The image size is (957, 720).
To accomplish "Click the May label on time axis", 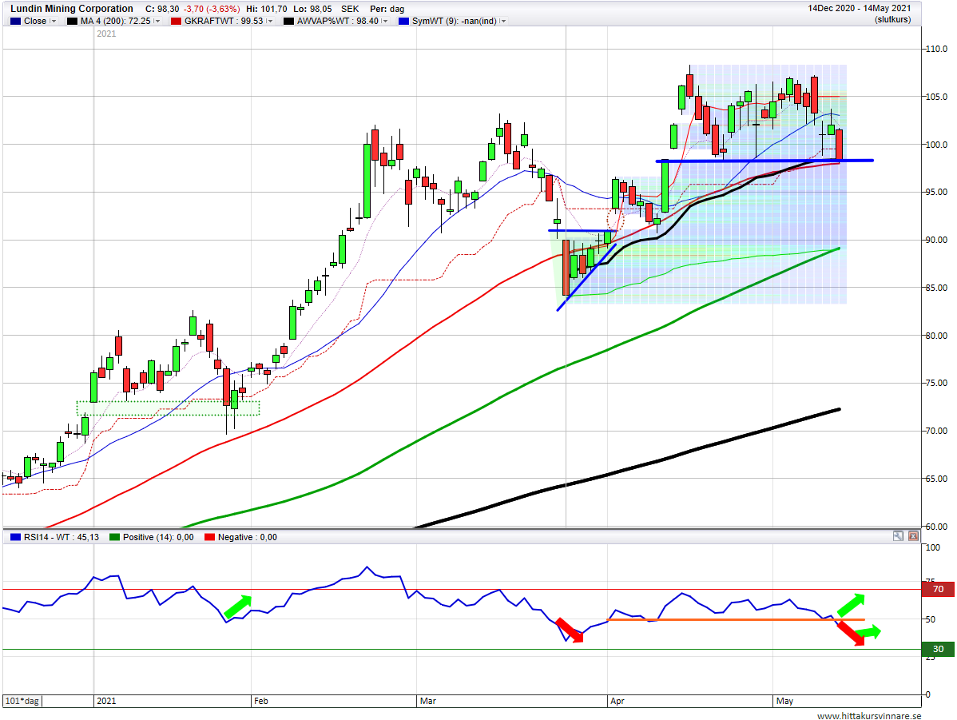I will point(784,701).
